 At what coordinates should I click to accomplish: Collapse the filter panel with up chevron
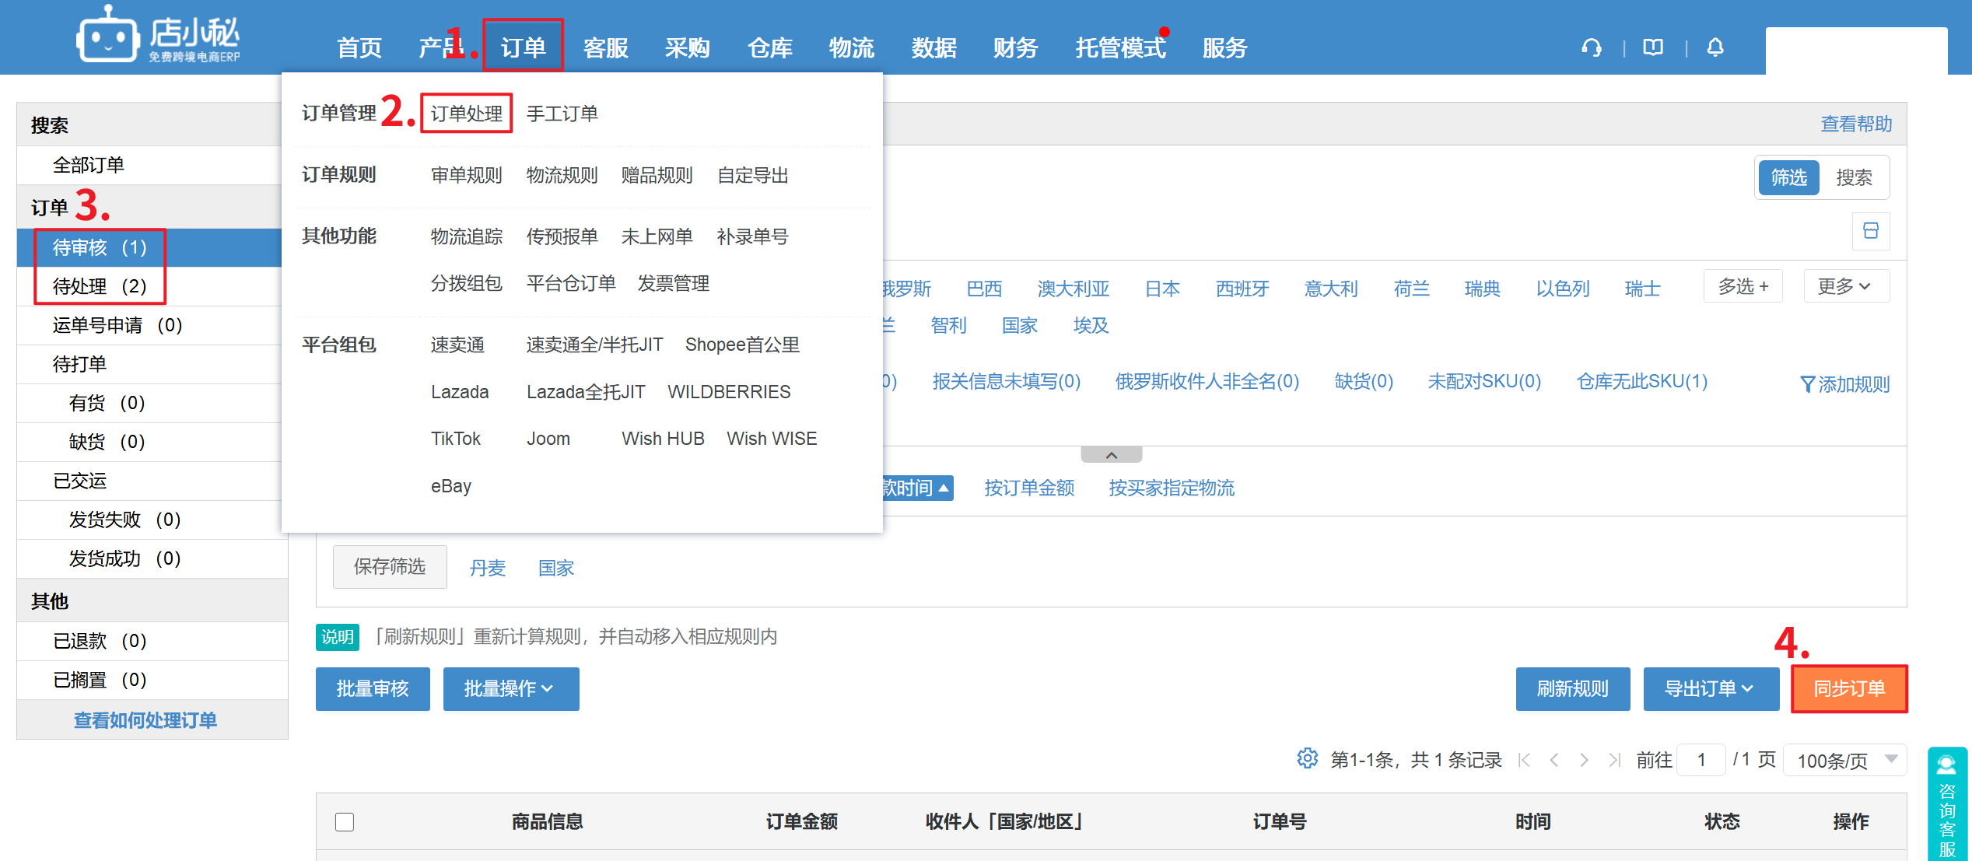point(1111,456)
